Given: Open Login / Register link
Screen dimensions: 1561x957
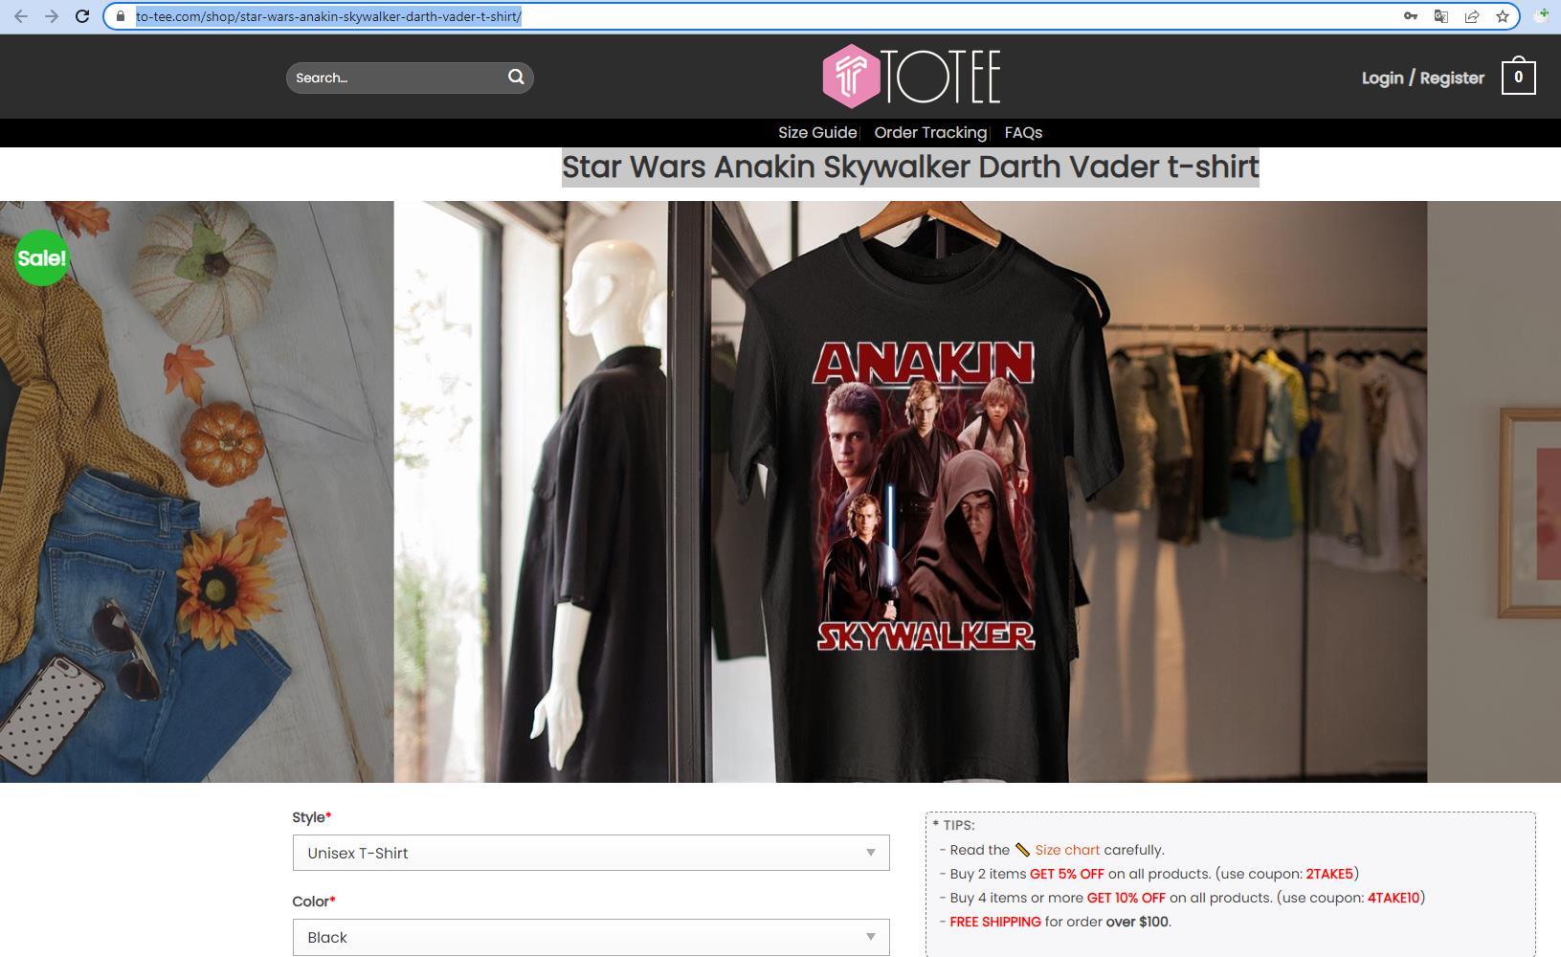Looking at the screenshot, I should [1422, 78].
